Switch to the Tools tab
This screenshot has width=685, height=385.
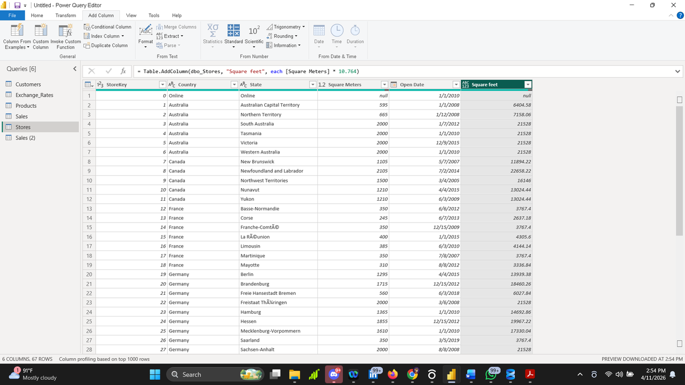(x=154, y=15)
